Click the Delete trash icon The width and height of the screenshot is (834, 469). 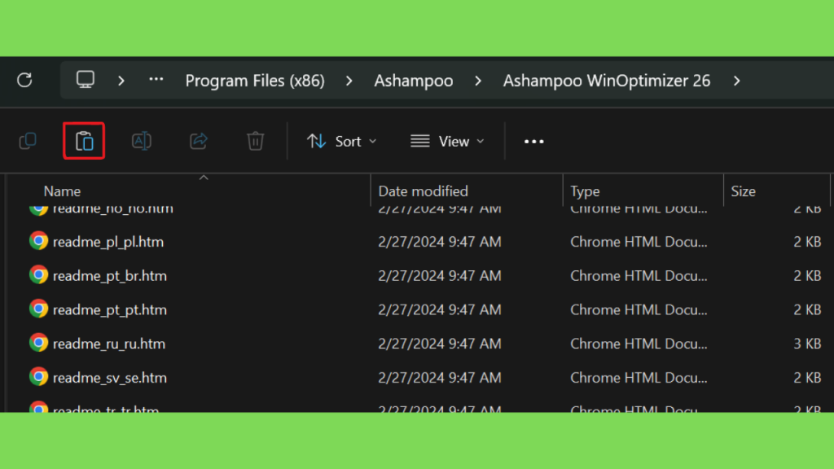tap(255, 141)
